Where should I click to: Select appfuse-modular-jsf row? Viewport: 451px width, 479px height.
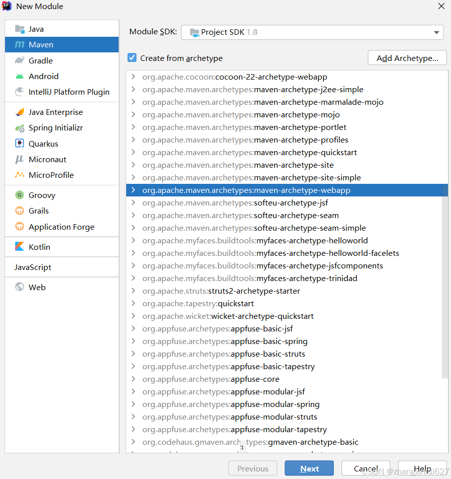click(x=287, y=392)
